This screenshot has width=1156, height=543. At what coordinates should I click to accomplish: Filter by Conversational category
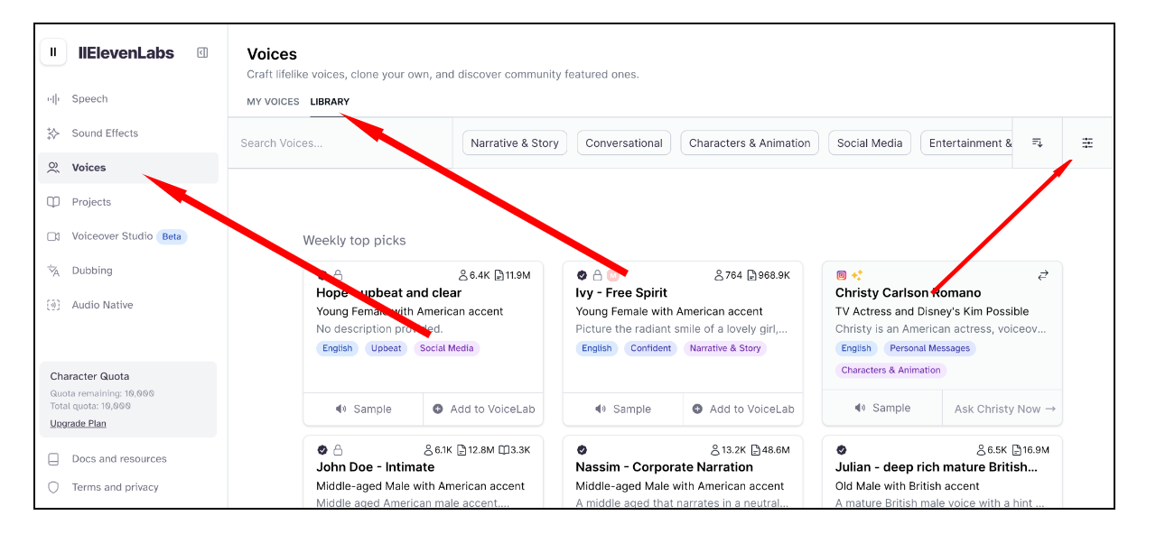pos(624,143)
